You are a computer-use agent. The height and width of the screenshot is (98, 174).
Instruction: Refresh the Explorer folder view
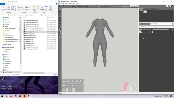[x=42, y=15]
